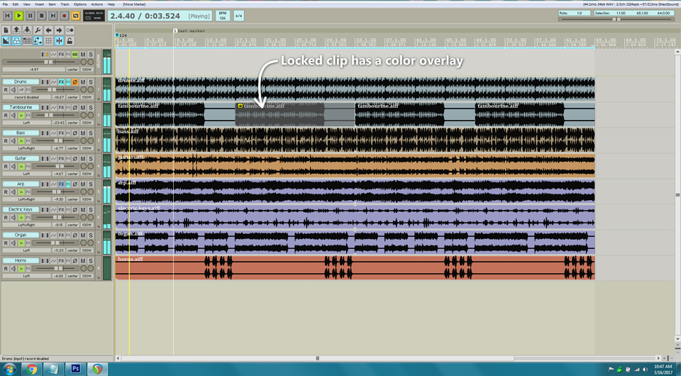Open Drums 'record disabled' input dropdown
This screenshot has width=681, height=376.
coord(26,97)
